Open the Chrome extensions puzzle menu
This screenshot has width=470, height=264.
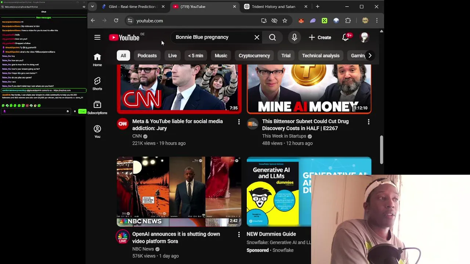click(x=348, y=21)
